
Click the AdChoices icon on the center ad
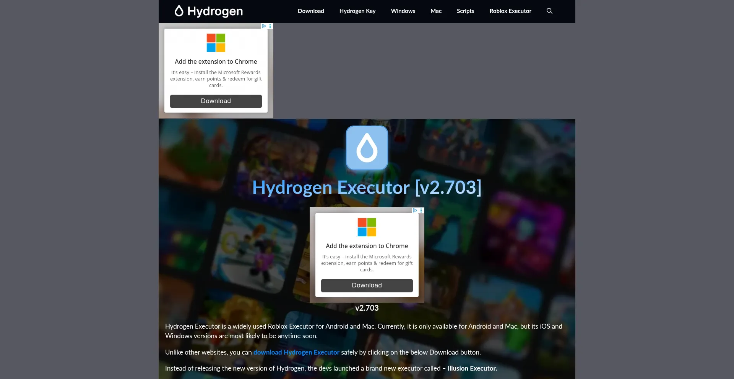tap(415, 210)
